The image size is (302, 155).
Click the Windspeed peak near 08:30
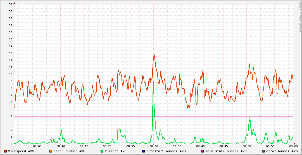pyautogui.click(x=154, y=55)
